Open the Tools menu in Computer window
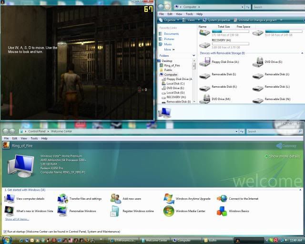Viewport: 305px width, 244px height. point(189,14)
